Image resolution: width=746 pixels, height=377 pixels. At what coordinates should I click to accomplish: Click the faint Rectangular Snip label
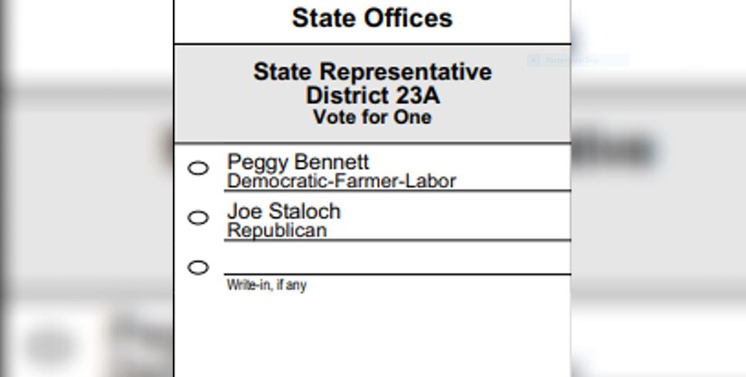point(572,61)
